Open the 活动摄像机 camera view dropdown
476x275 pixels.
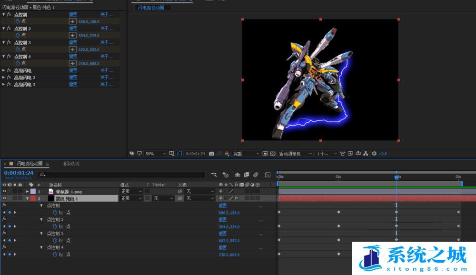coord(296,154)
